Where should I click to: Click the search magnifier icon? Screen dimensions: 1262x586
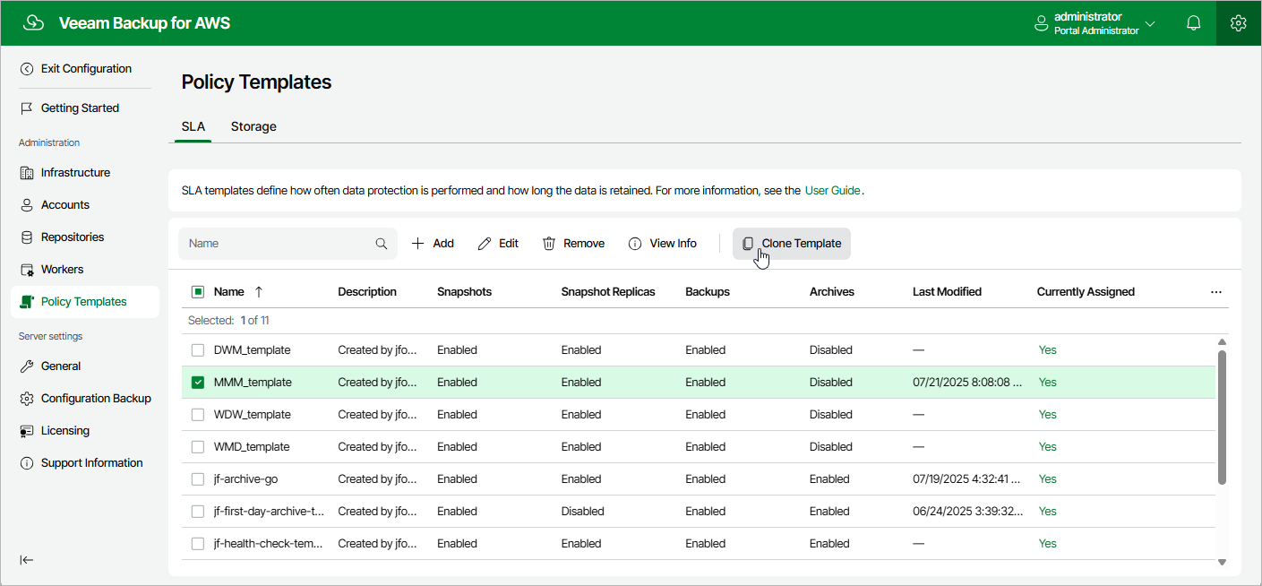click(382, 244)
